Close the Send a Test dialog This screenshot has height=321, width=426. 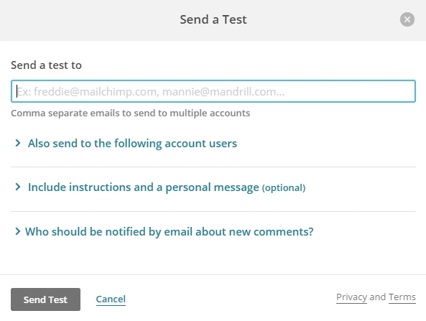tap(407, 19)
